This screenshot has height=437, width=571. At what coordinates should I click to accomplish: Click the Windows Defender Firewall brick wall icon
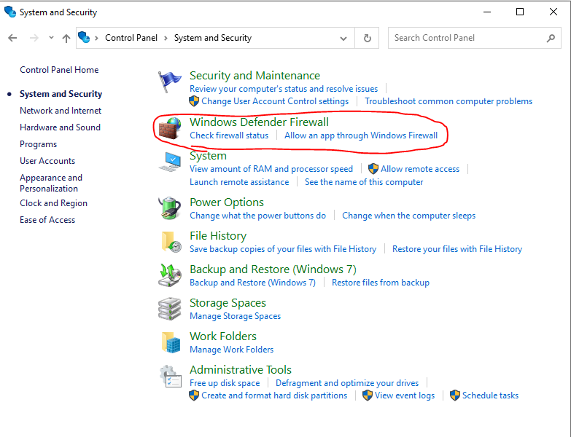170,128
